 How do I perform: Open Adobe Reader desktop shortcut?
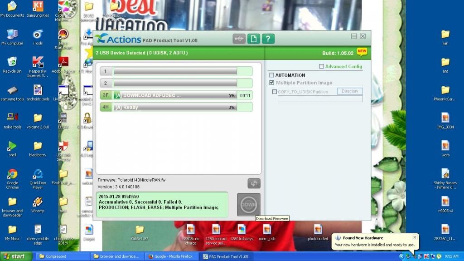click(x=63, y=65)
